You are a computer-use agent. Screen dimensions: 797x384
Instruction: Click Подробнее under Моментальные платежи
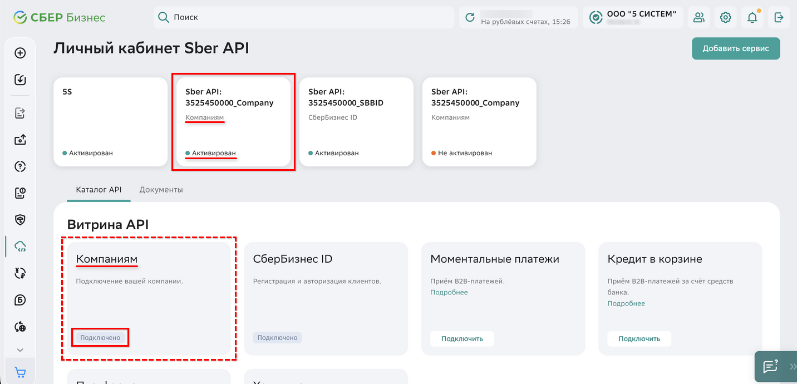point(449,292)
